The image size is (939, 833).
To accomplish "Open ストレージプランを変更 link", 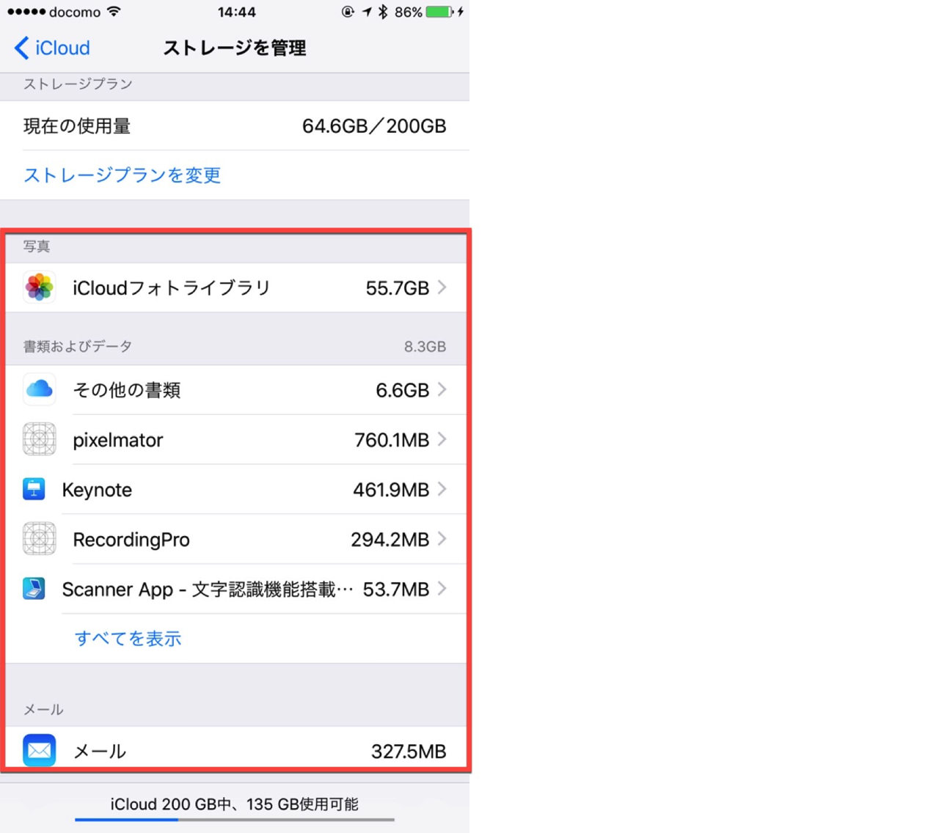I will 123,175.
